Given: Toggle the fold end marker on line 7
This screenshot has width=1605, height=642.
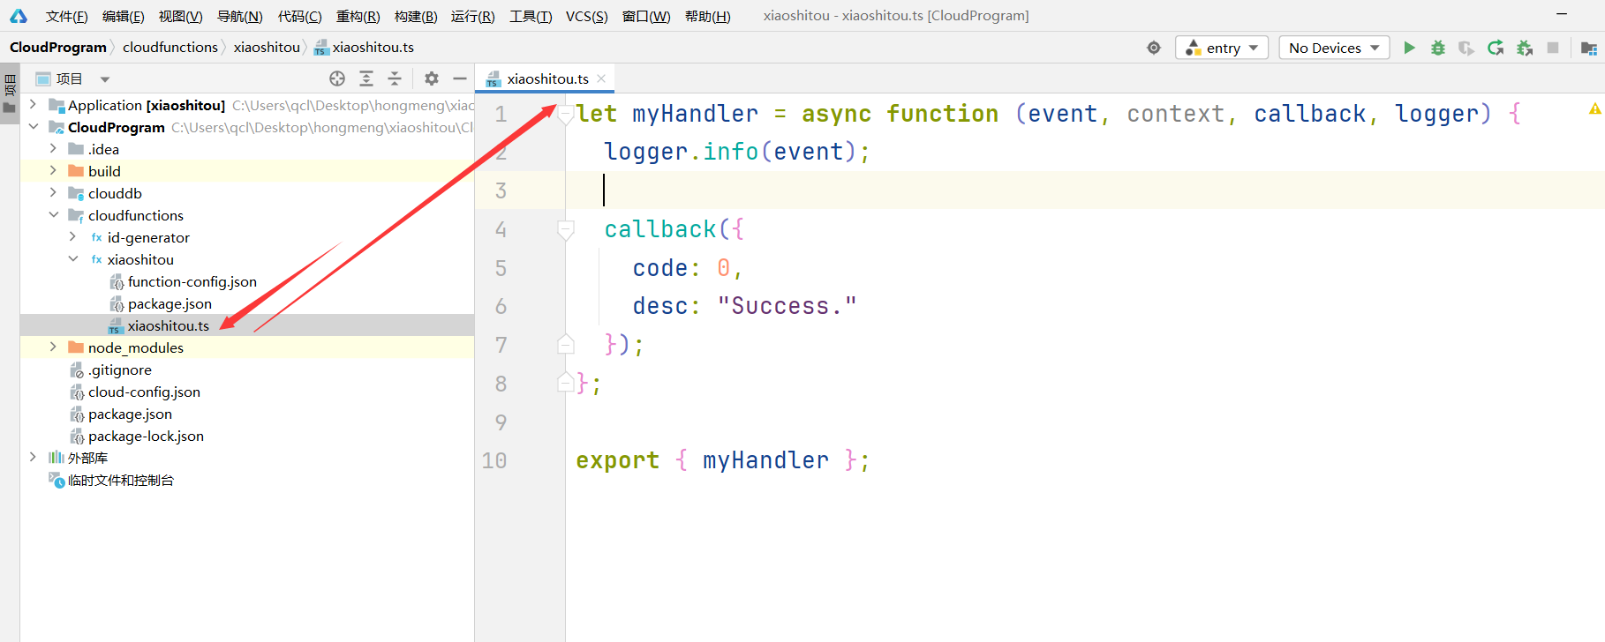Looking at the screenshot, I should (566, 345).
